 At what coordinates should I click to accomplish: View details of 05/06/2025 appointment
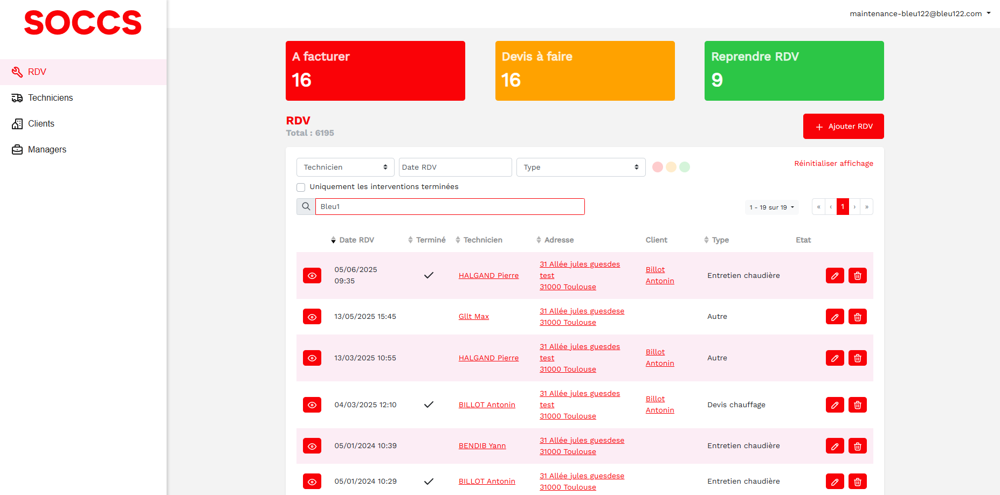(312, 276)
